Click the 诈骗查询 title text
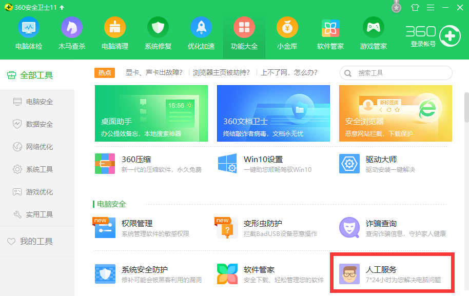Viewport: 469px width, 296px height. click(x=381, y=224)
